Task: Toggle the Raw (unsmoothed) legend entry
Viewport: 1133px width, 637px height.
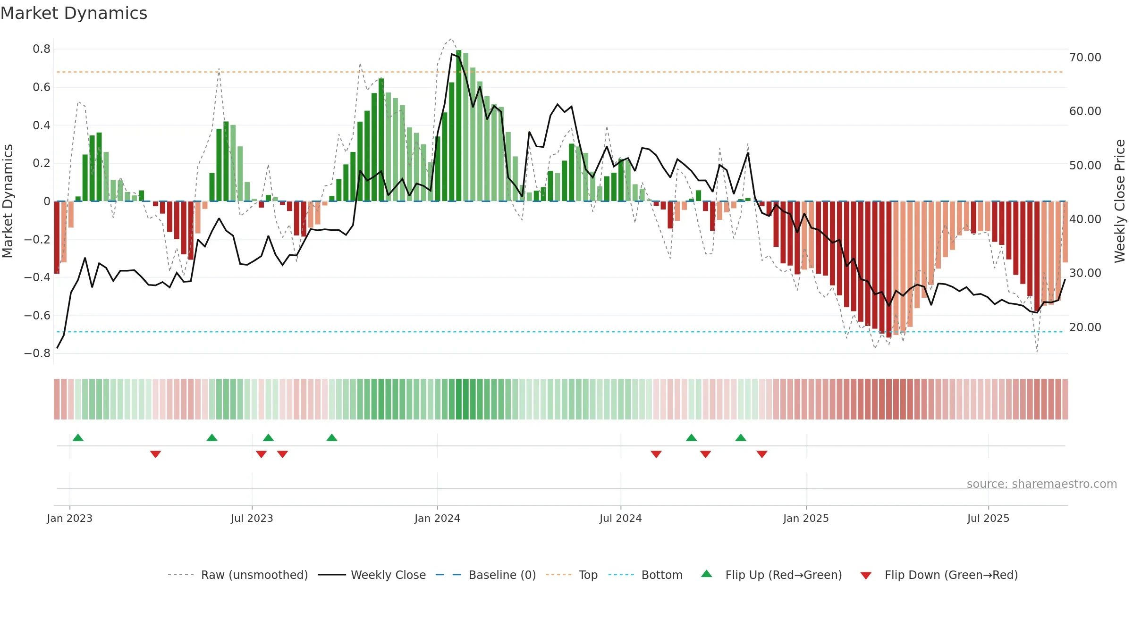Action: pyautogui.click(x=238, y=575)
